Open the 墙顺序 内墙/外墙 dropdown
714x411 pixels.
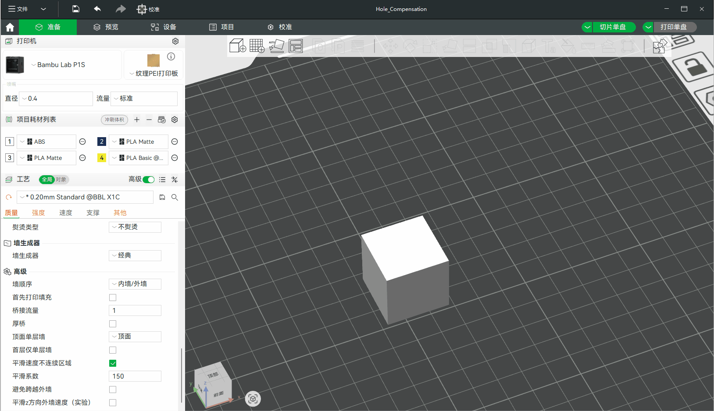[x=135, y=284]
